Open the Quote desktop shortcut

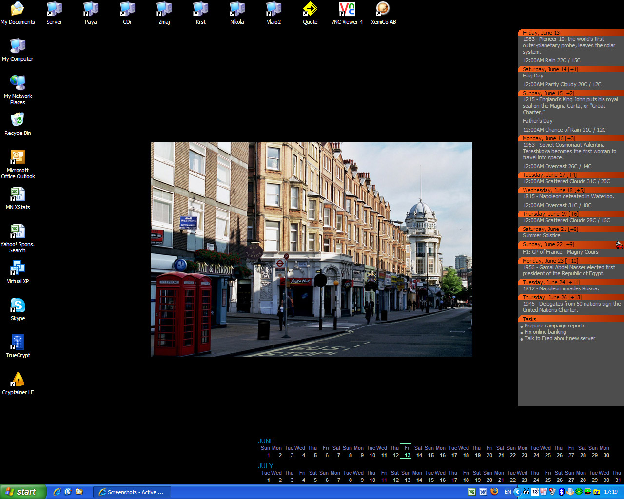310,9
